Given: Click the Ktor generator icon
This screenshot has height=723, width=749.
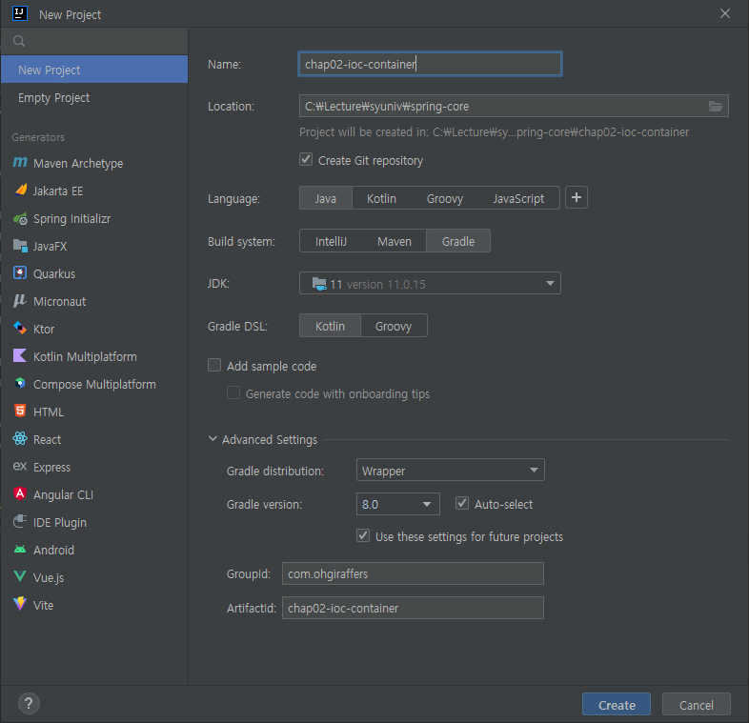Looking at the screenshot, I should (20, 328).
